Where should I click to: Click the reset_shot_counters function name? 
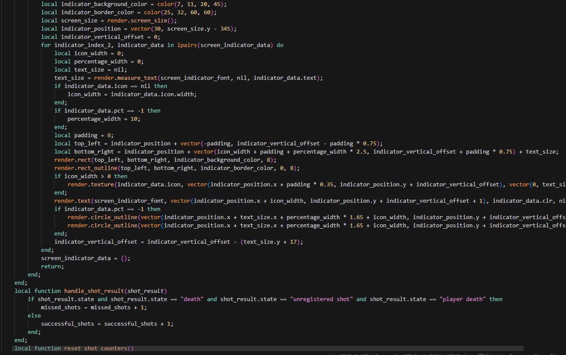[x=99, y=348]
